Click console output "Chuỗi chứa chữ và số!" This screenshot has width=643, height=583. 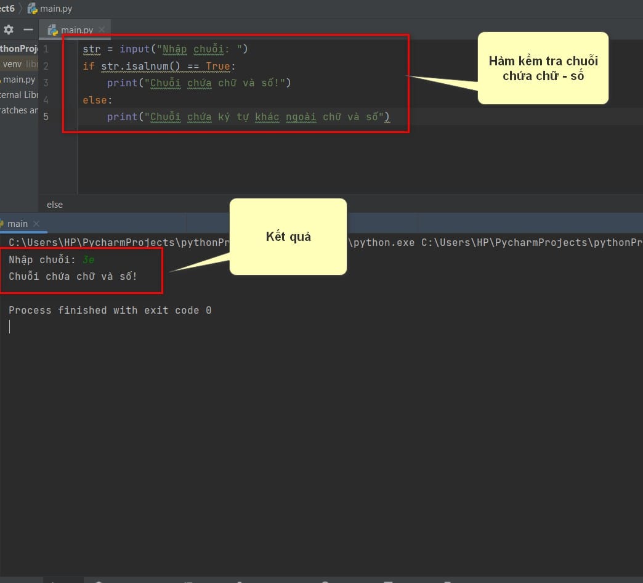pos(73,277)
